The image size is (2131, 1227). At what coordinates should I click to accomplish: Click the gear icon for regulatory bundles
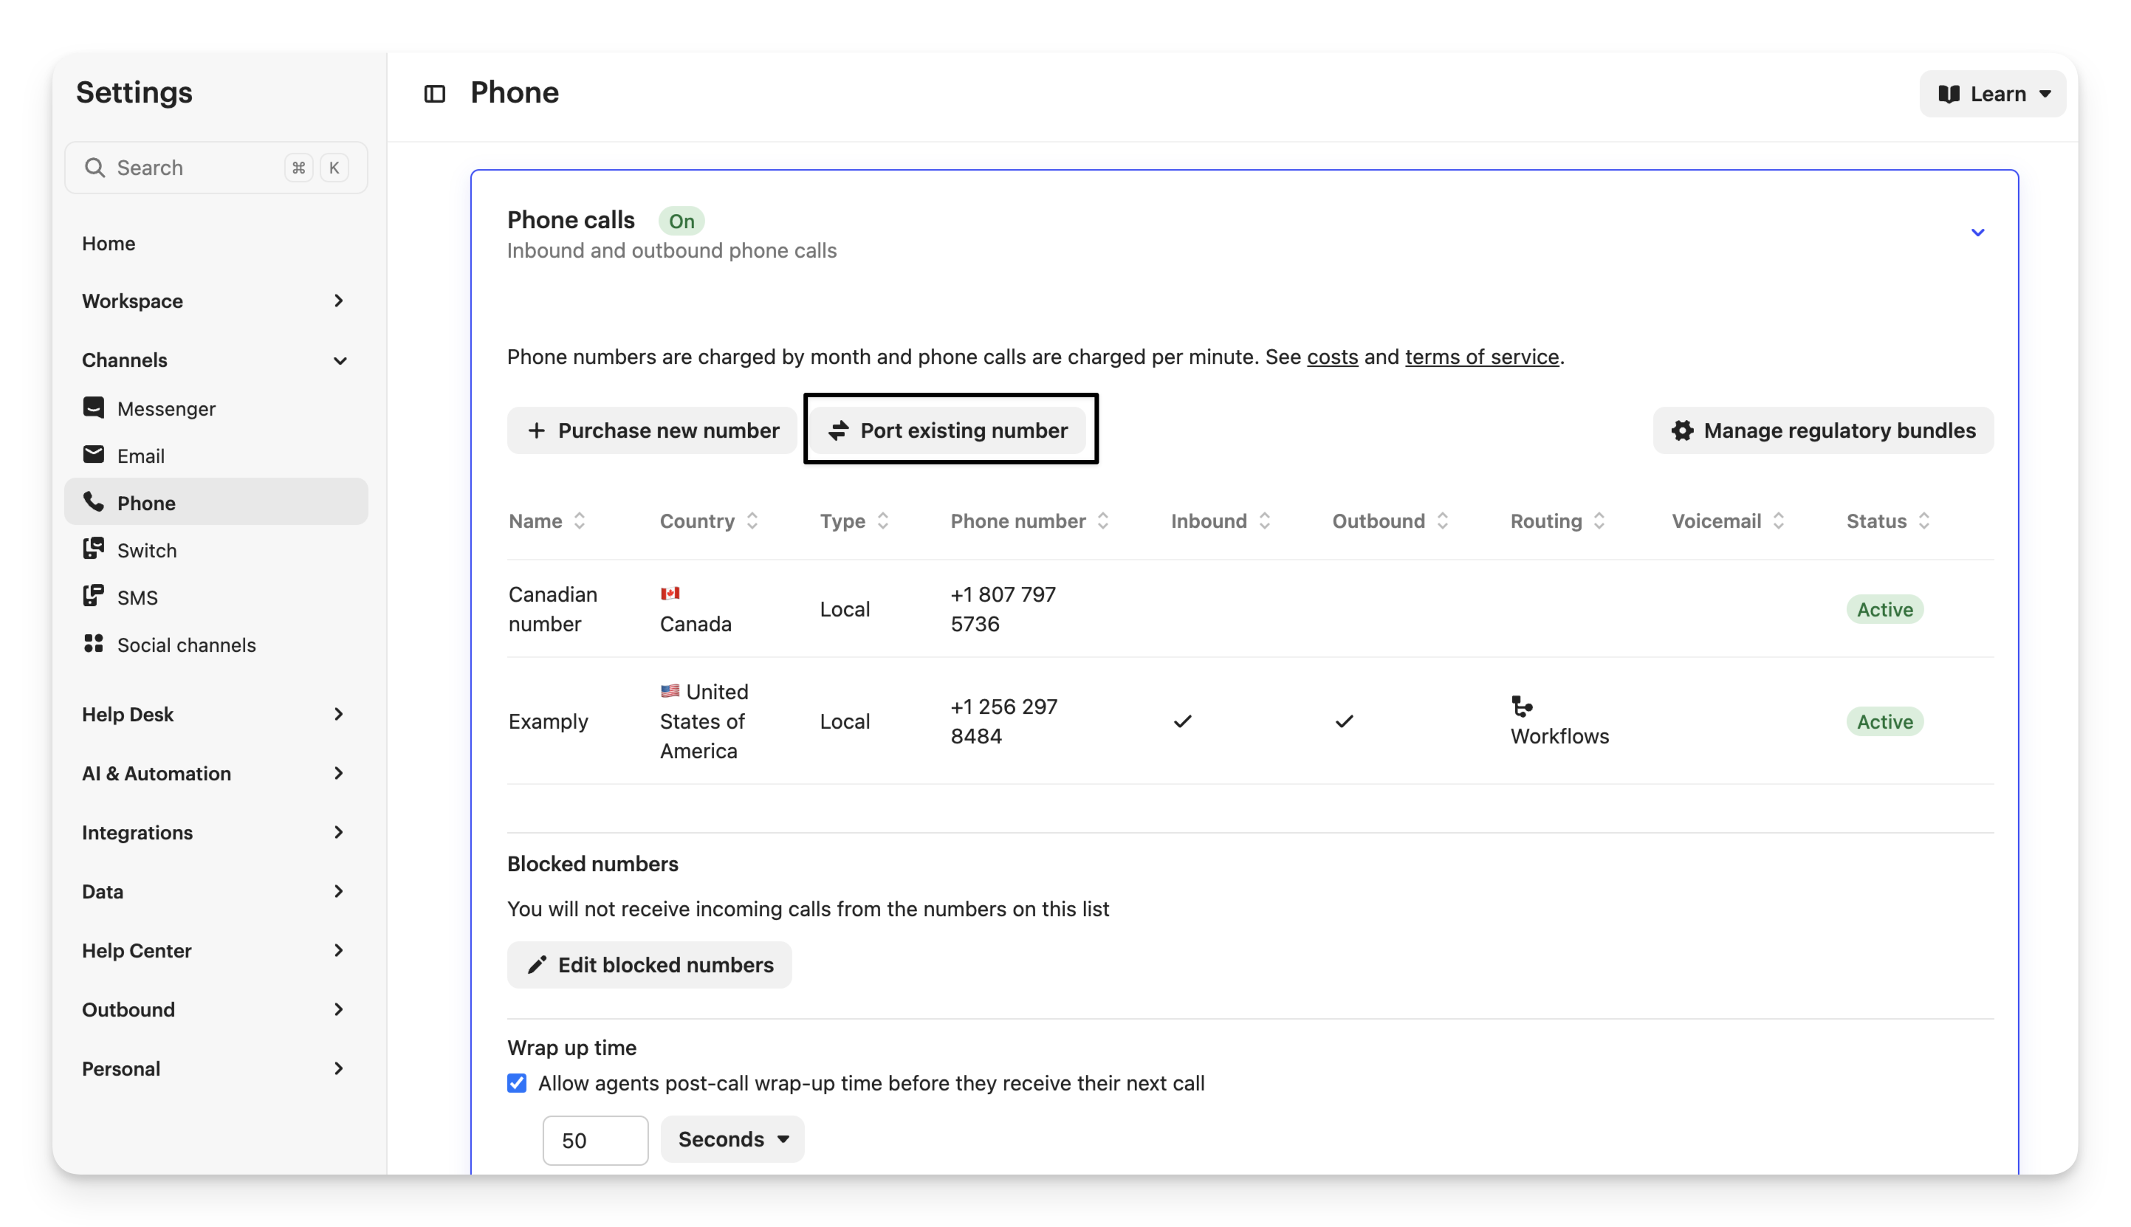[1682, 430]
